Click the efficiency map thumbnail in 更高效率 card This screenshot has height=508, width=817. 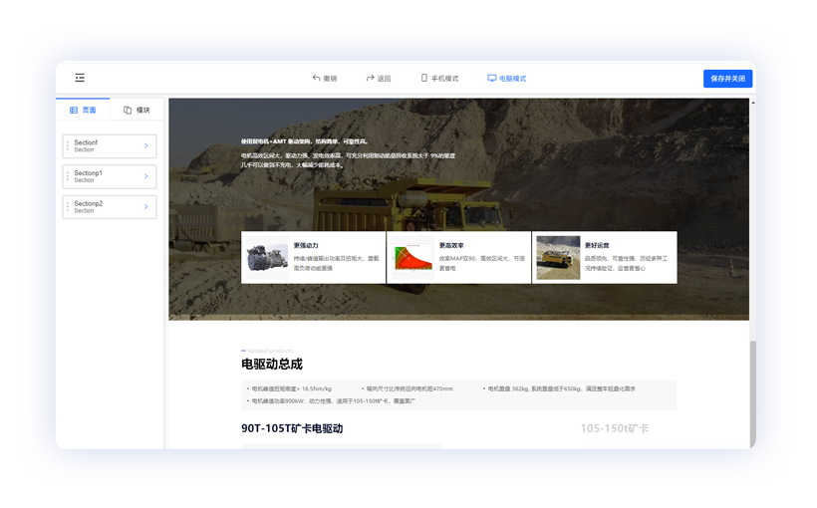point(412,257)
